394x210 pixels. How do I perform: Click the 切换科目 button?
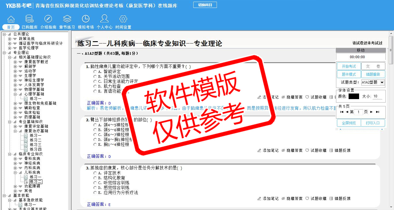[x=205, y=5]
